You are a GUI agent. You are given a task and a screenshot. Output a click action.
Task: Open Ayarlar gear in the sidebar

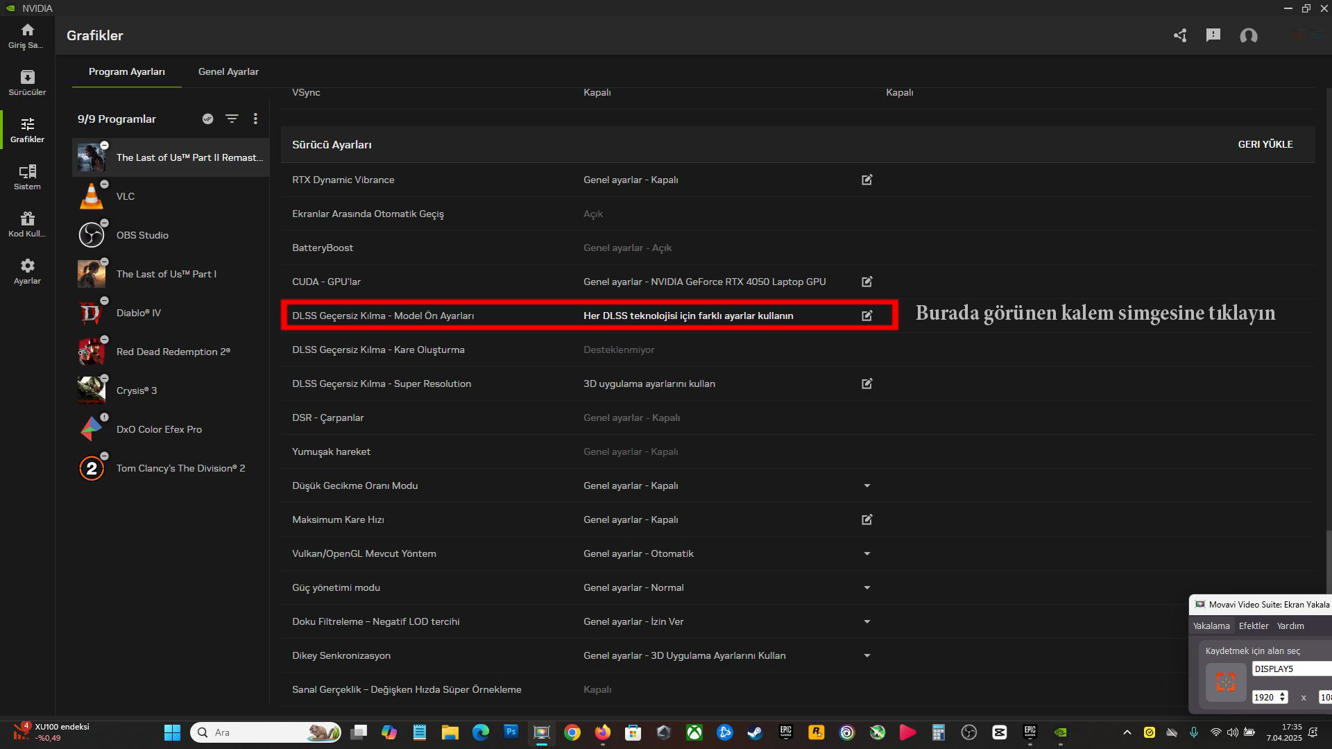(27, 271)
